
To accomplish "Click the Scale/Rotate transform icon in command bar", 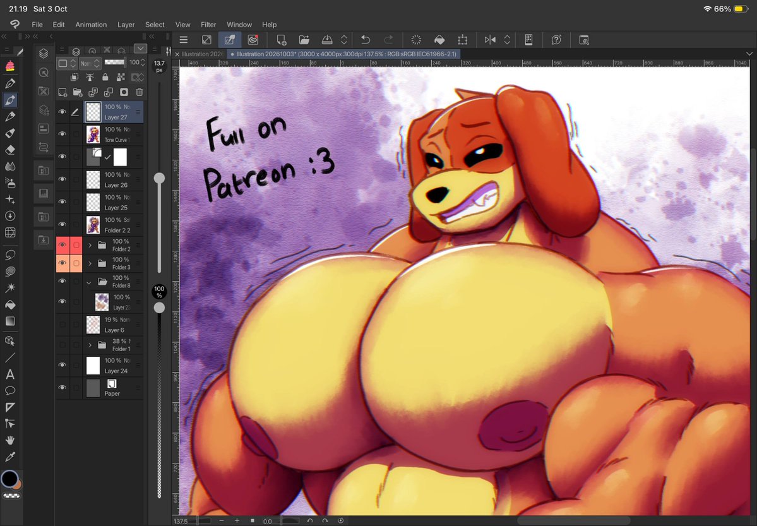I will 463,40.
